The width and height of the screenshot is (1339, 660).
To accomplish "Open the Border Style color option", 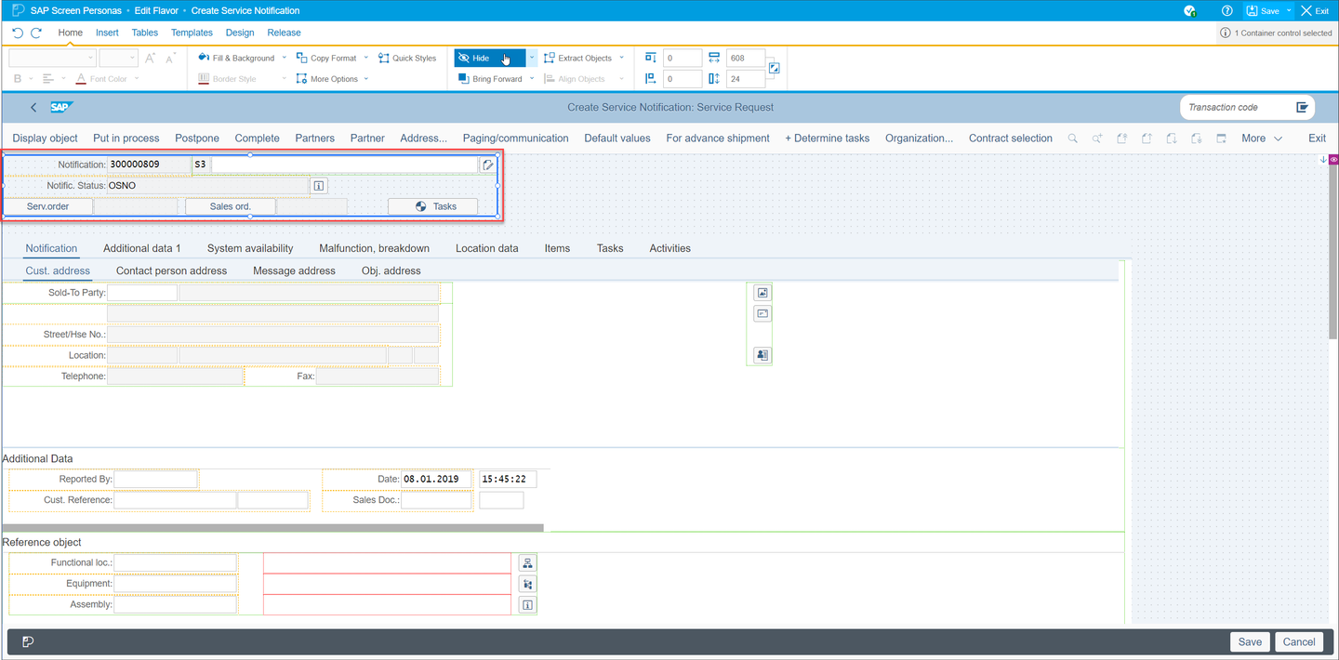I will [x=227, y=79].
